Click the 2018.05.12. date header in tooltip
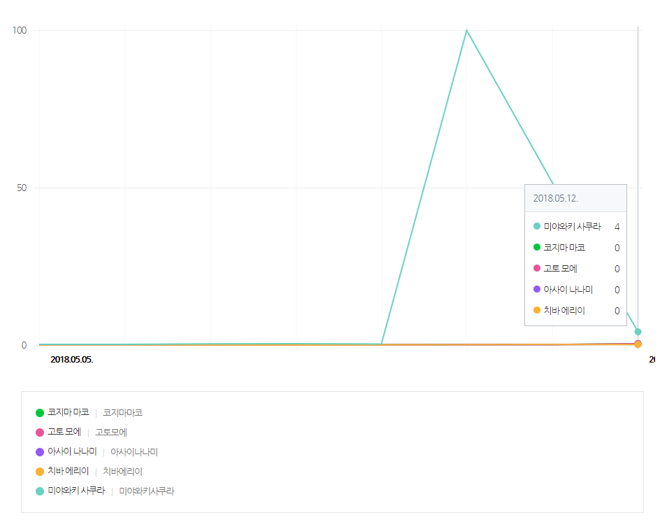The image size is (660, 520). [555, 198]
